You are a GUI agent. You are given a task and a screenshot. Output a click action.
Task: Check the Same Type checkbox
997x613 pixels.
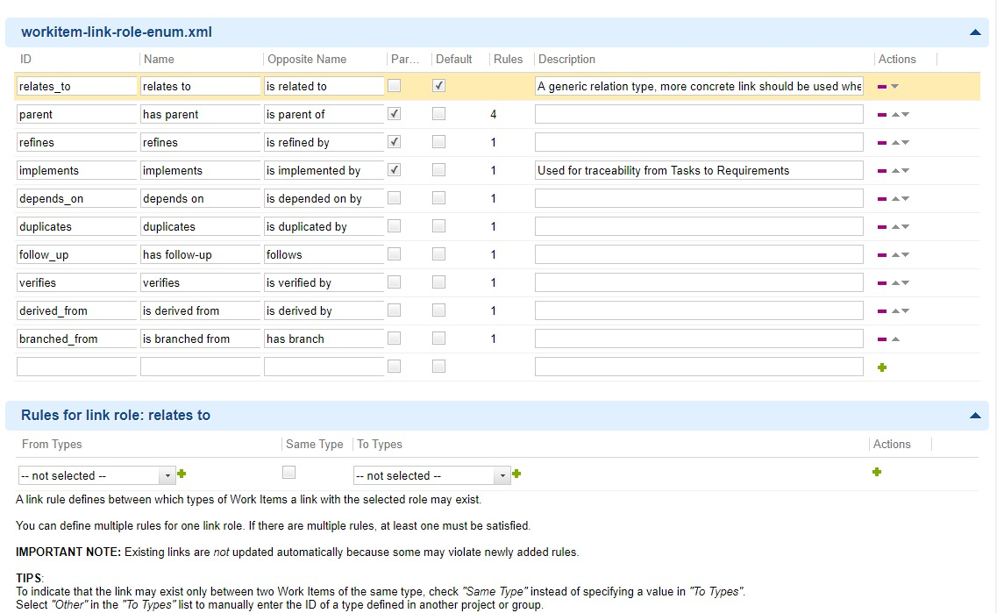(288, 472)
